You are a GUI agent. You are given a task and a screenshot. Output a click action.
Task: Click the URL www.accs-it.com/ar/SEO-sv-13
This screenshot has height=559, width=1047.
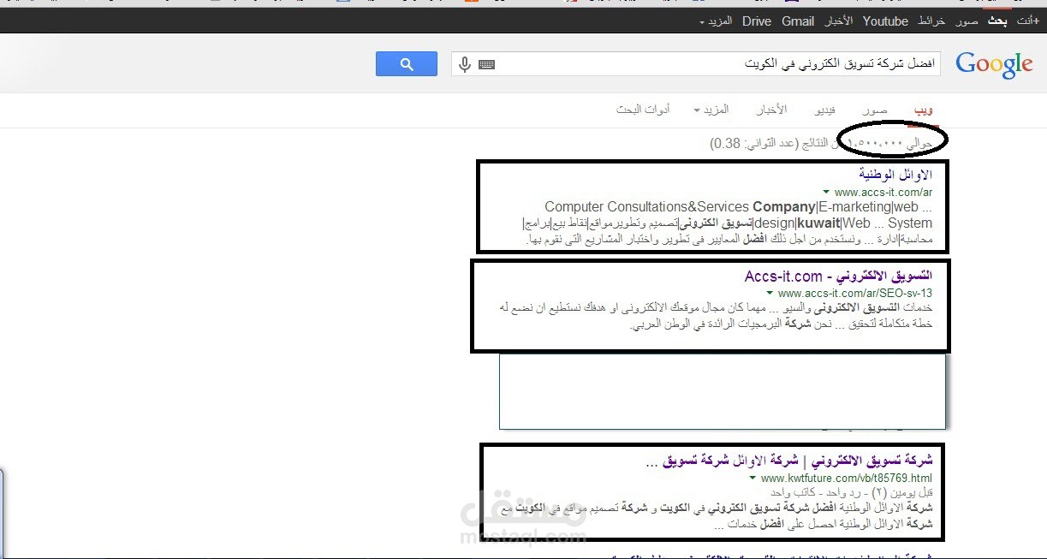point(855,294)
